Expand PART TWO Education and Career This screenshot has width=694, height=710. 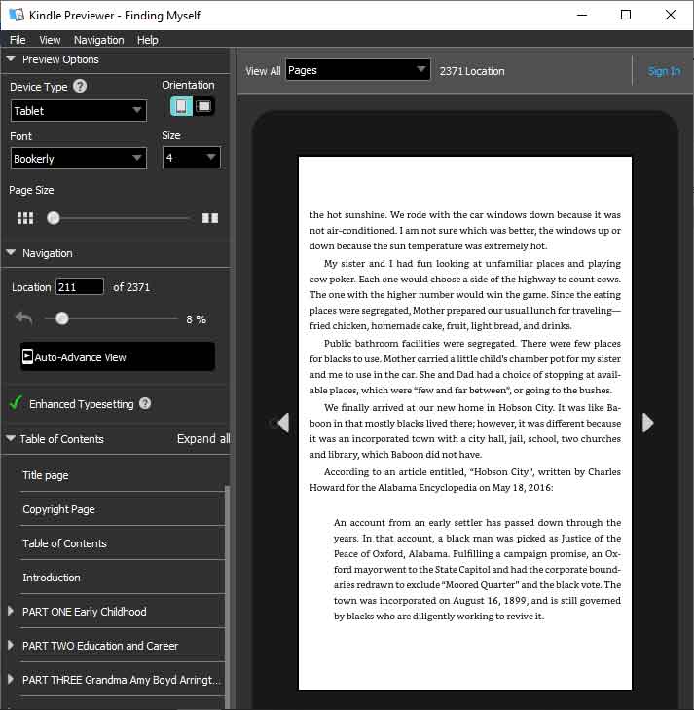(x=11, y=645)
